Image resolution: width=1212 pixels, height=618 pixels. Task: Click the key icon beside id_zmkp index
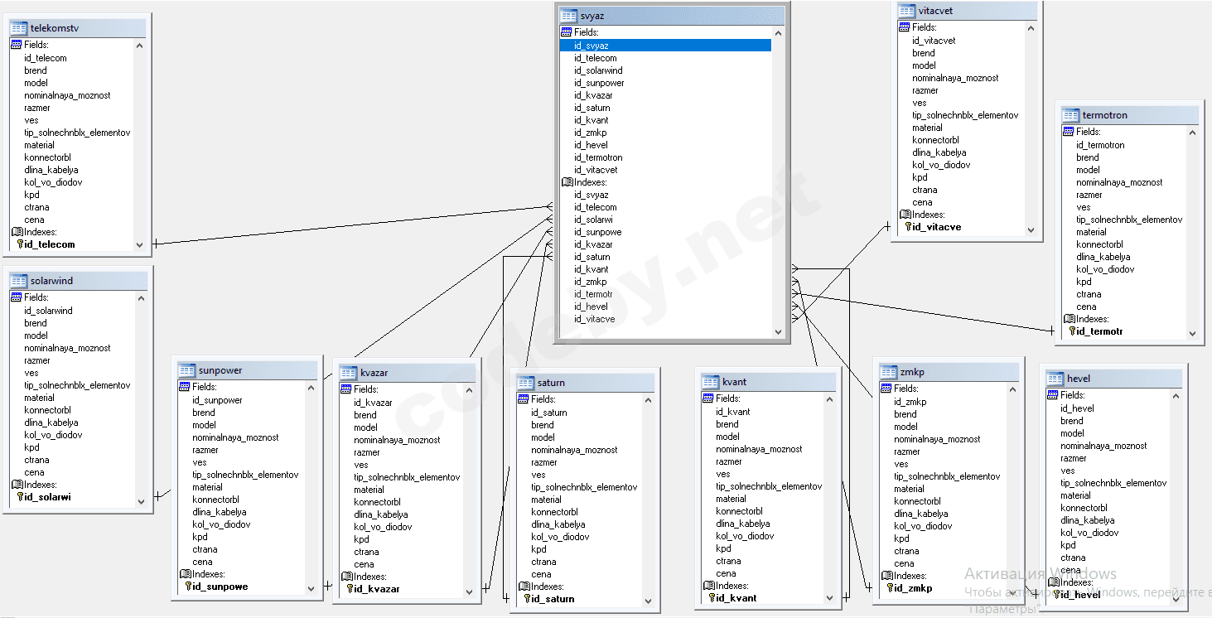[x=889, y=588]
